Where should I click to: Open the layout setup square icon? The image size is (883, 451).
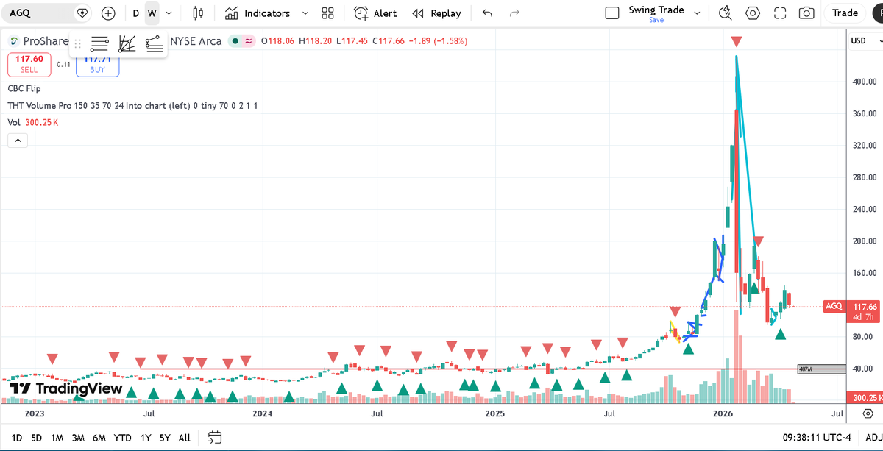point(611,13)
